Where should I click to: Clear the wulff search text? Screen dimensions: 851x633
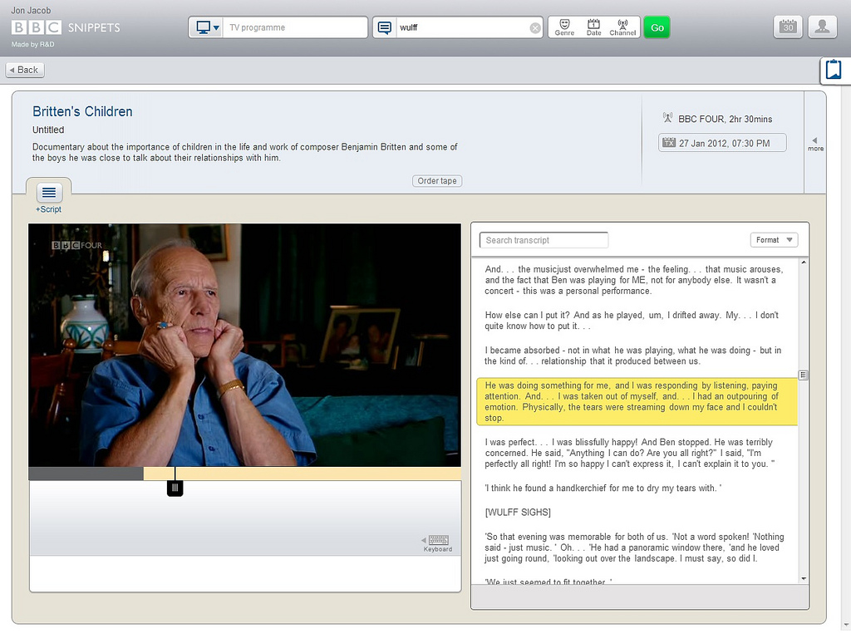tap(535, 28)
